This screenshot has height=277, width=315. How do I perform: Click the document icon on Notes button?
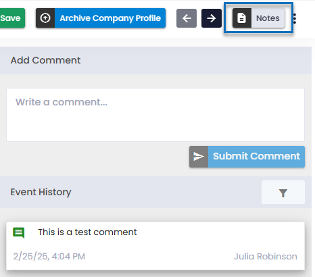(242, 18)
